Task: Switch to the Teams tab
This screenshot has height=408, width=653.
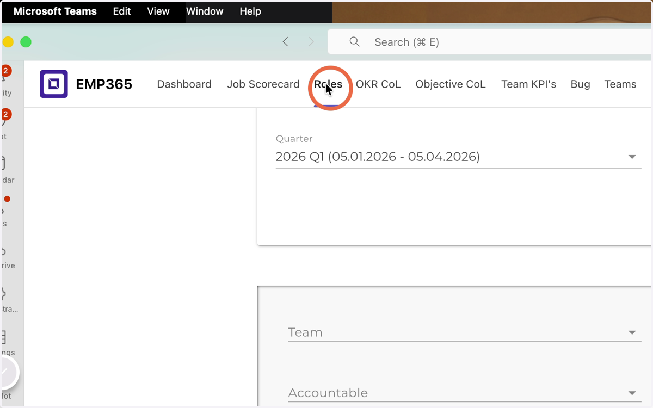Action: [x=620, y=84]
